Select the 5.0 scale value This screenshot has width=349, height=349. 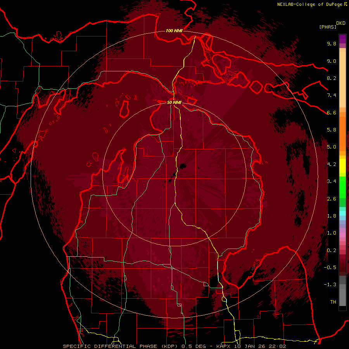(332, 147)
